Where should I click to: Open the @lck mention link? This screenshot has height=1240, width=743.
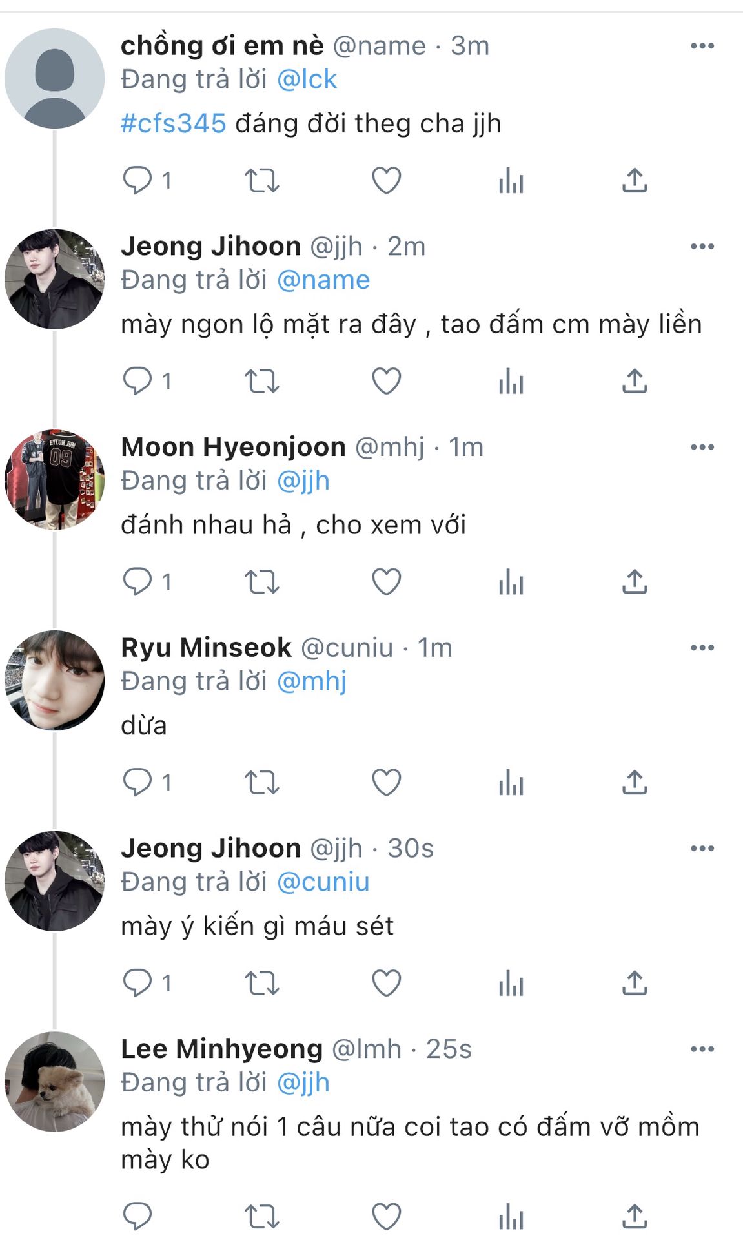[307, 79]
